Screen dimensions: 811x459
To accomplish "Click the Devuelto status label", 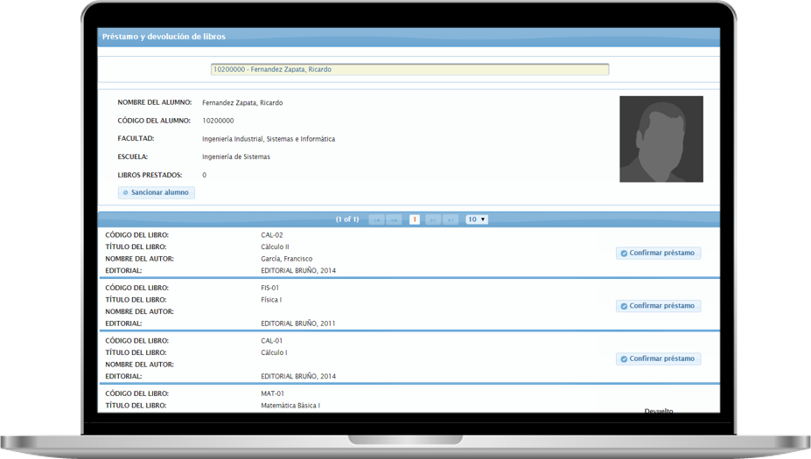I will [658, 410].
